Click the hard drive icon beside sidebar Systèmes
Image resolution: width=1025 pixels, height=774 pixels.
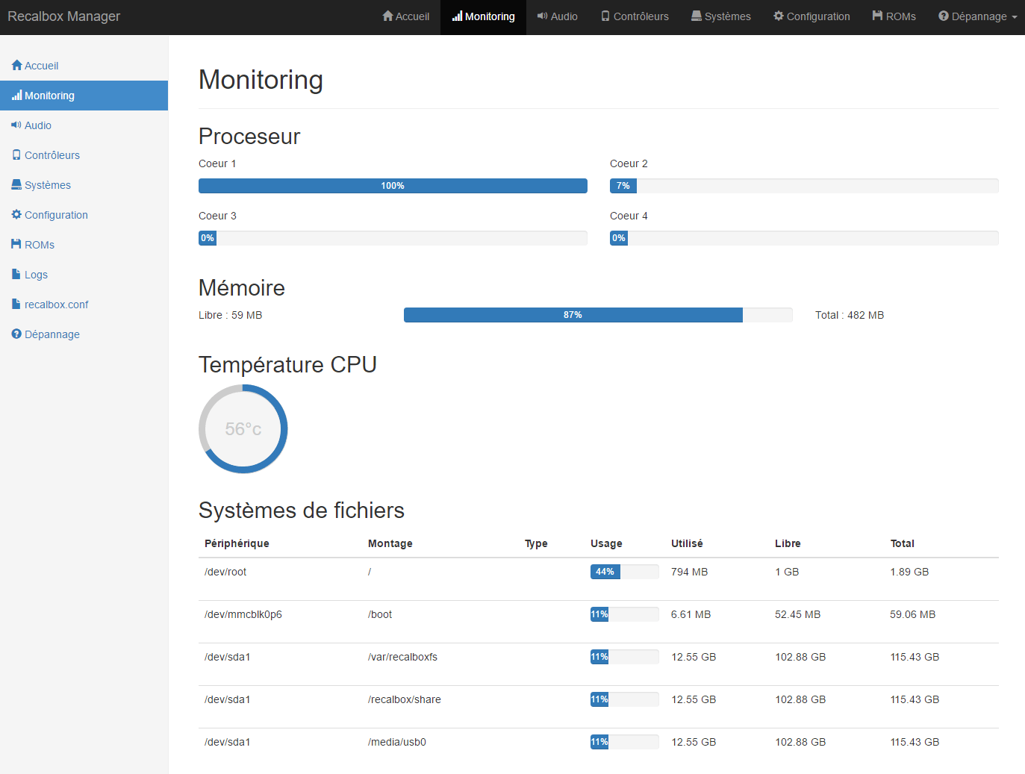16,185
